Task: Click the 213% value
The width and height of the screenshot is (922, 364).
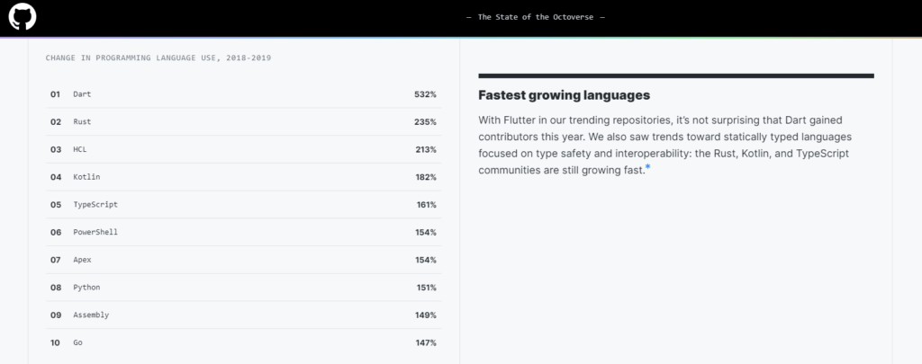Action: (x=426, y=149)
